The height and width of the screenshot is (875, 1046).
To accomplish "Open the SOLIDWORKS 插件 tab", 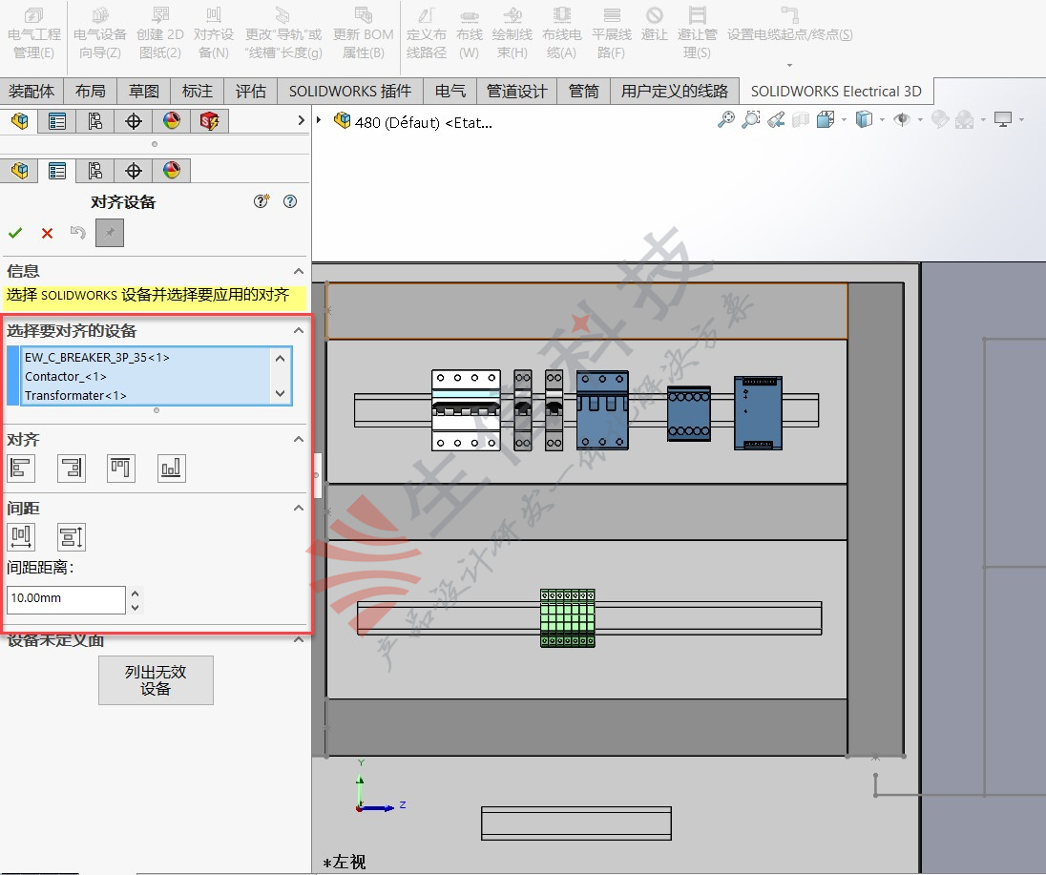I will [x=349, y=92].
